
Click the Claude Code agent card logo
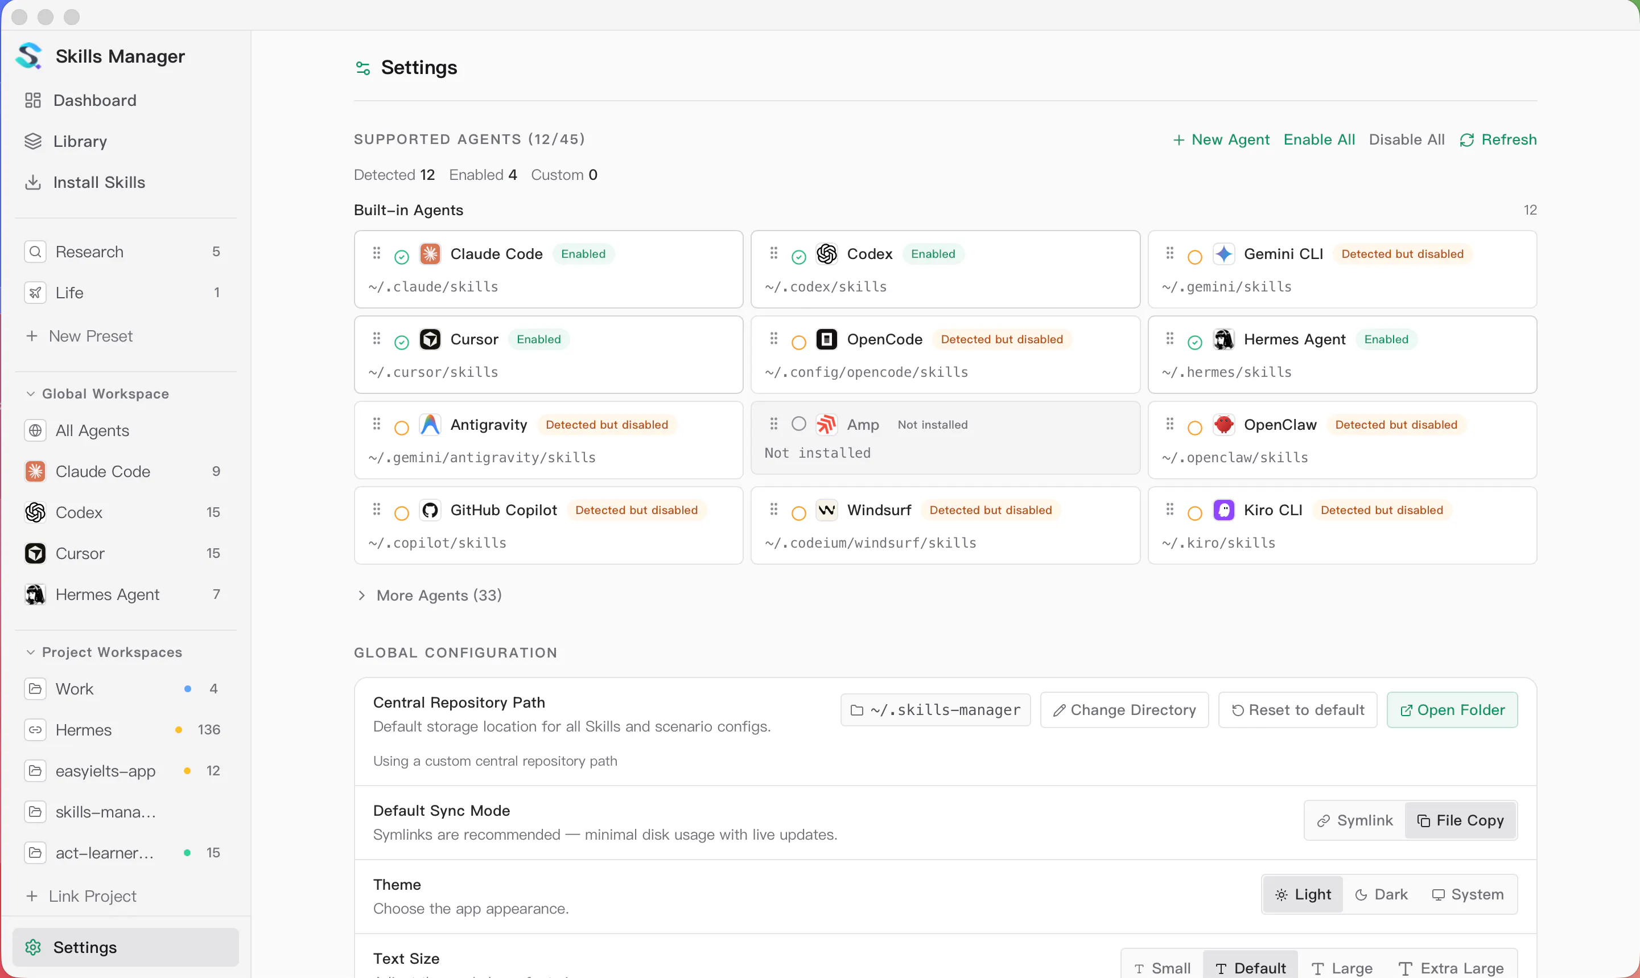point(430,254)
